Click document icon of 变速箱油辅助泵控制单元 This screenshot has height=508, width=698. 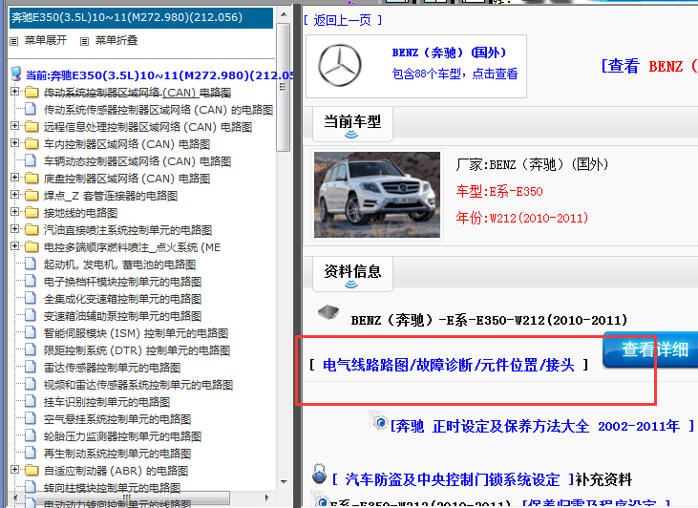click(x=31, y=316)
